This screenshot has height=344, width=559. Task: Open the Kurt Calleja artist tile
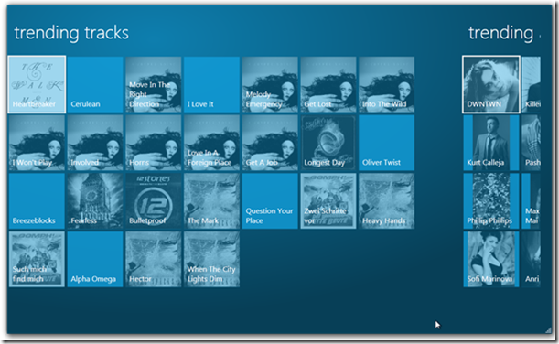click(491, 143)
